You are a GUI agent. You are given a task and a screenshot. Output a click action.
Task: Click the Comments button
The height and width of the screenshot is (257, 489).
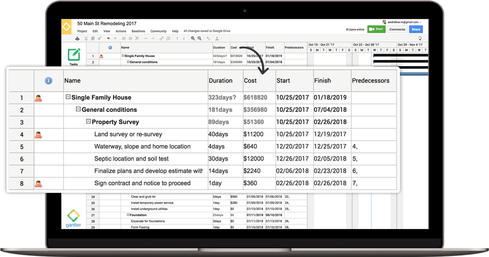(397, 29)
